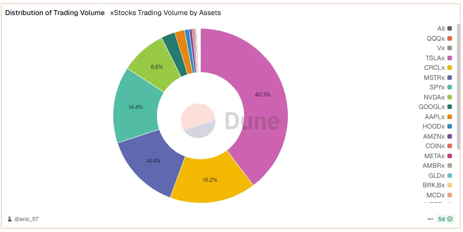
Task: Toggle CRCLx legend item
Action: pyautogui.click(x=435, y=67)
